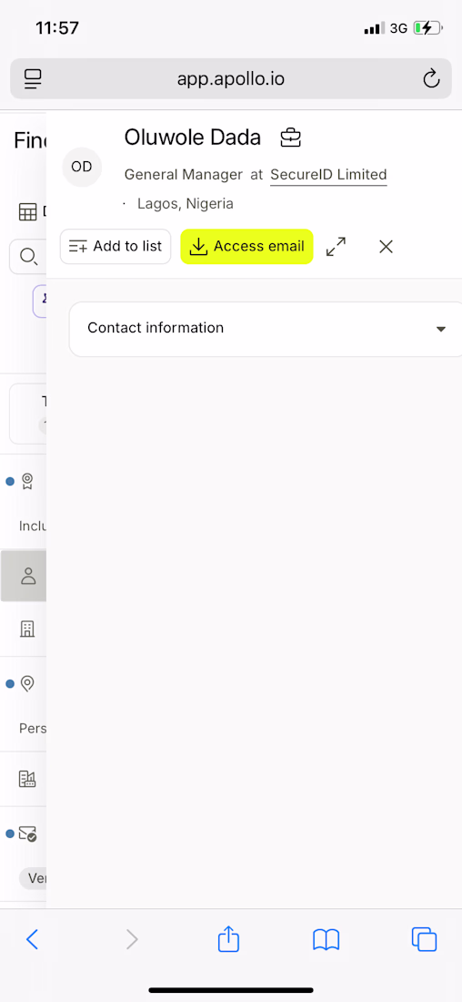The width and height of the screenshot is (462, 1002).
Task: Click the office buildings filter icon
Action: coord(26,778)
